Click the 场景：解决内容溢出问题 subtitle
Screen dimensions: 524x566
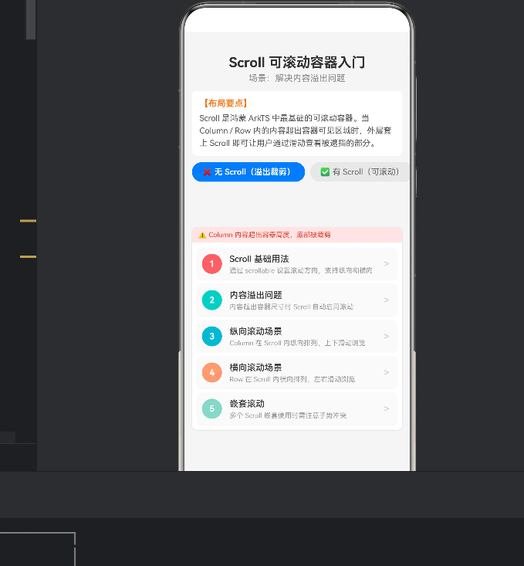(x=297, y=78)
